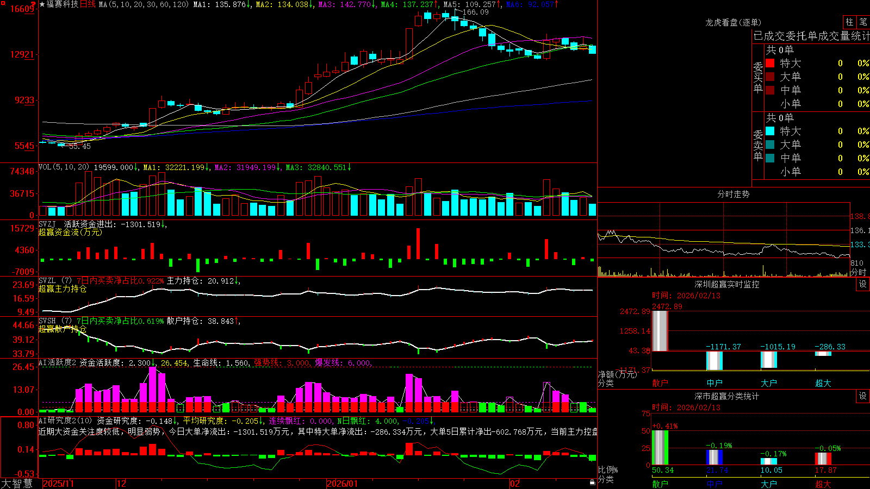This screenshot has width=870, height=489.
Task: Click the 55.45 low price label
Action: (80, 146)
